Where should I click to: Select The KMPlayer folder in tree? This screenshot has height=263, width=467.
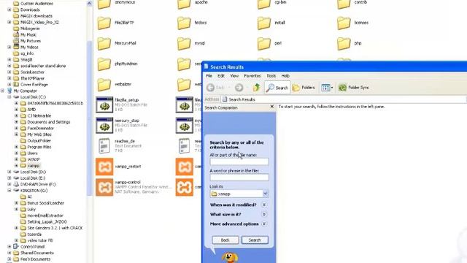pyautogui.click(x=32, y=78)
